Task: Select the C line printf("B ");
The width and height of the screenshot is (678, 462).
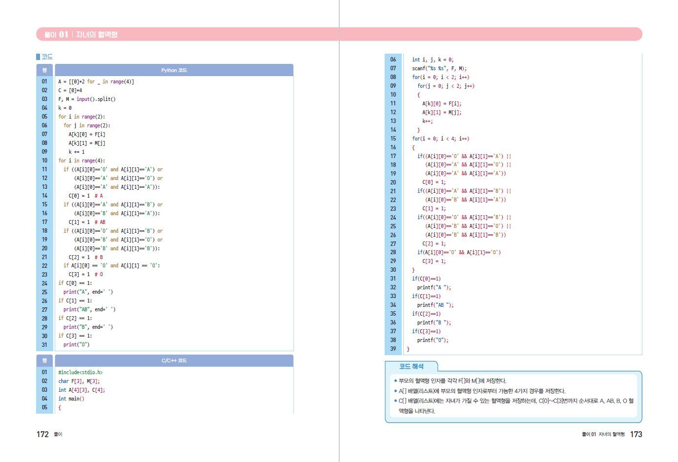Action: coord(434,322)
